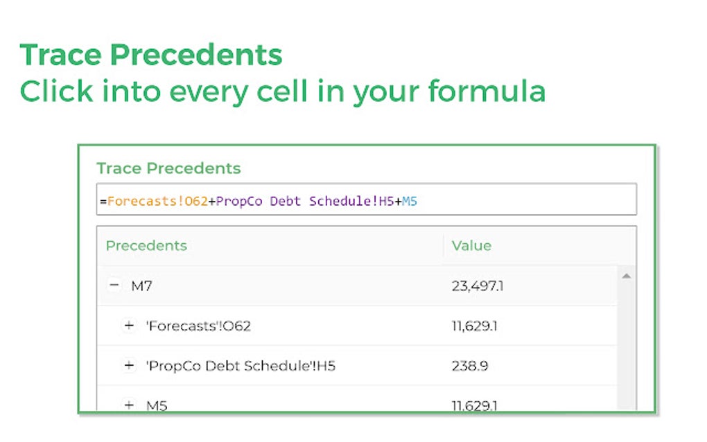Viewport: 707px width, 442px height.
Task: Click empty area of formula input field
Action: point(527,202)
